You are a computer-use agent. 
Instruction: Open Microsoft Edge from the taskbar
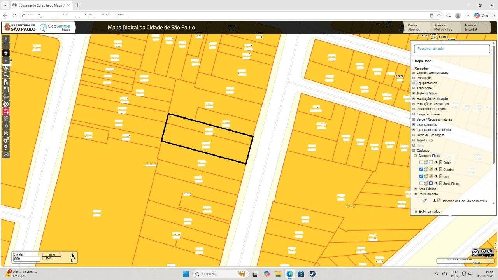pyautogui.click(x=289, y=274)
